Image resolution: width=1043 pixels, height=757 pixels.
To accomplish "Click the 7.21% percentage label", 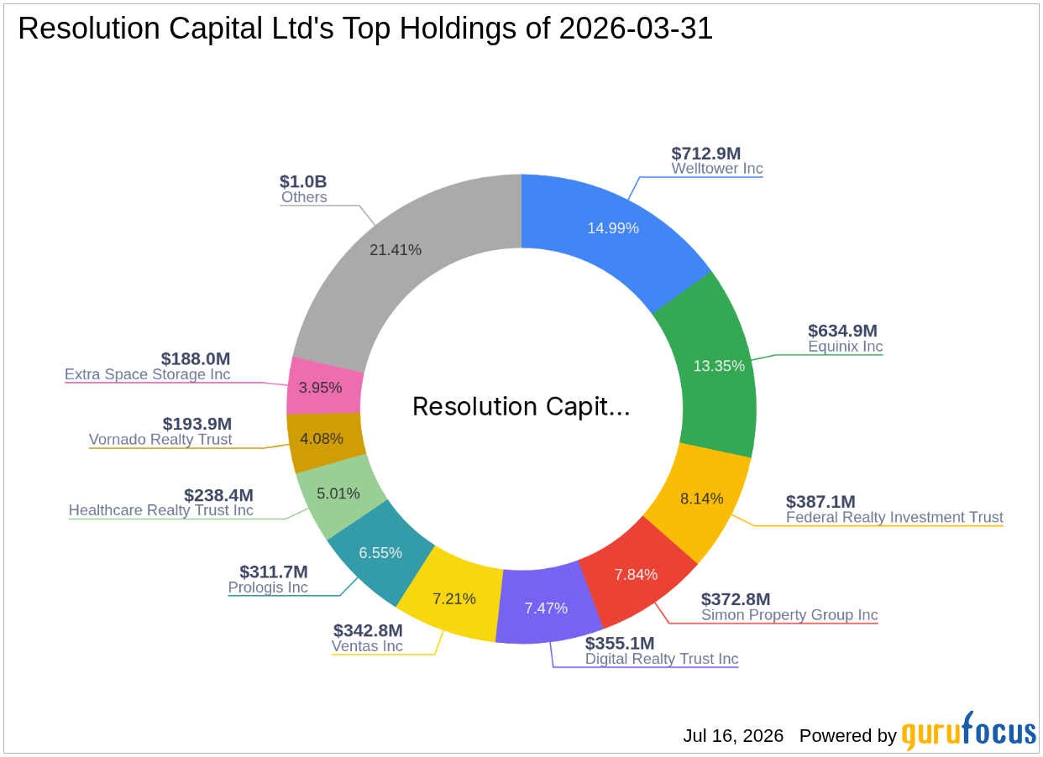I will tap(454, 598).
